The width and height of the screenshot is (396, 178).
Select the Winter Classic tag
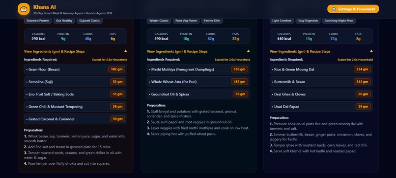click(159, 21)
